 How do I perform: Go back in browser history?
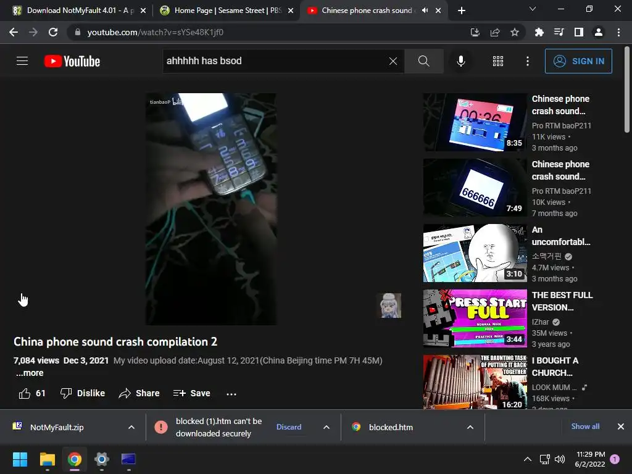pos(14,32)
